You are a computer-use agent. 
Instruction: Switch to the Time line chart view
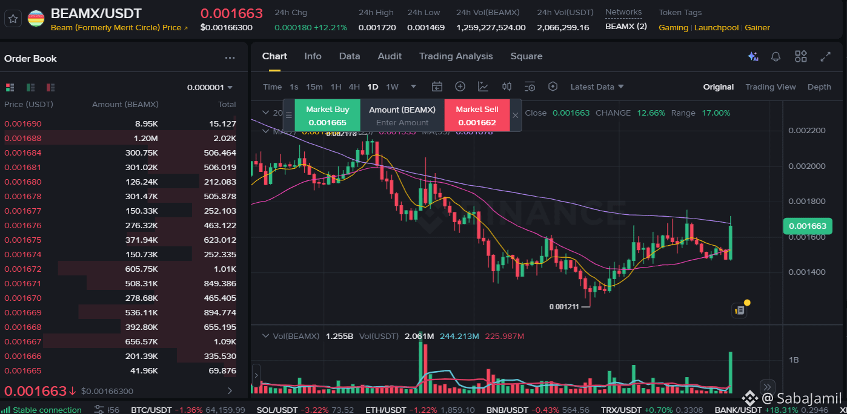[272, 87]
